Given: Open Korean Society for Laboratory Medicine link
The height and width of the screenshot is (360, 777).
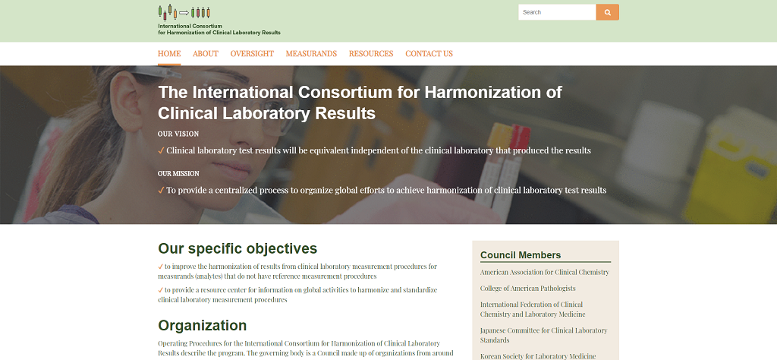Looking at the screenshot, I should coord(537,356).
